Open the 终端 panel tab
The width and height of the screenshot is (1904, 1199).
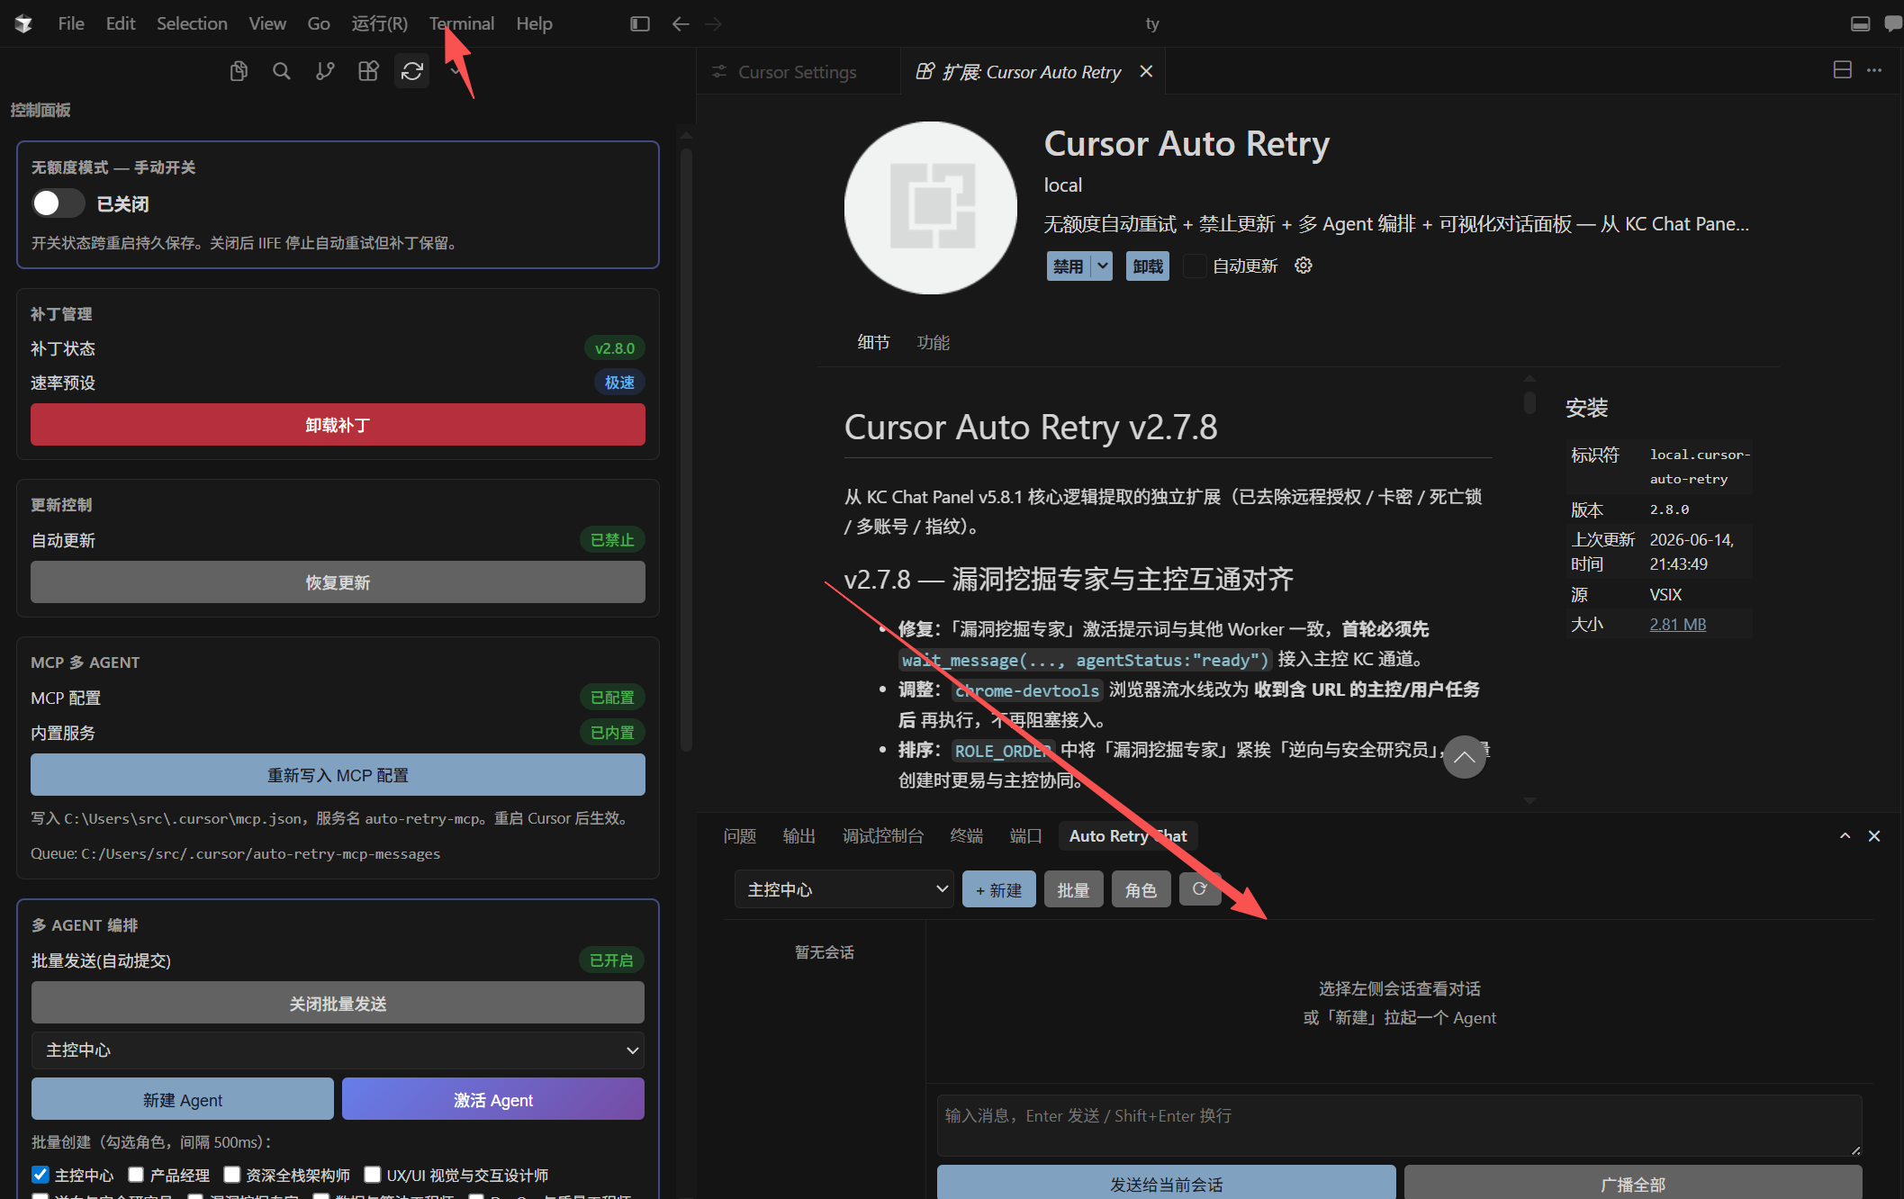coord(967,836)
